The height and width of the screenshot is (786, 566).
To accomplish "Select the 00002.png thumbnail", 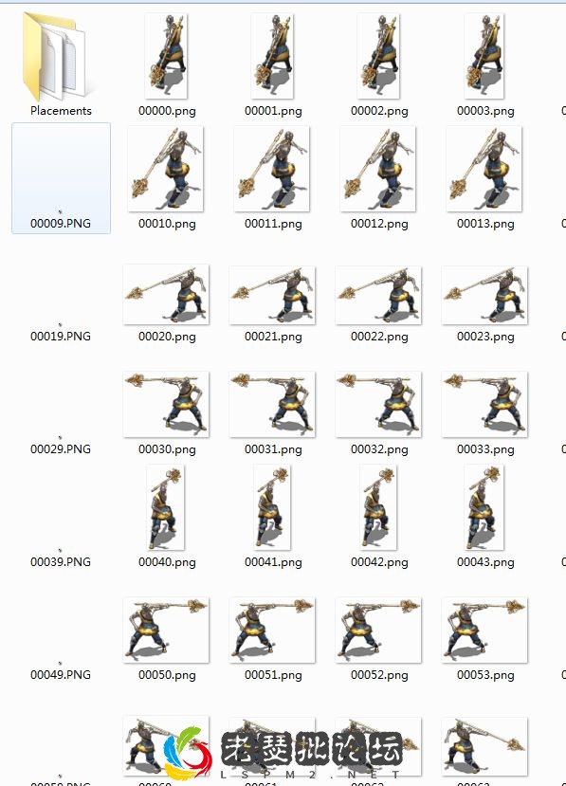I will [x=378, y=56].
